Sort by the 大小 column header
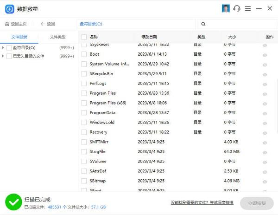The width and height of the screenshot is (278, 215). tap(232, 37)
